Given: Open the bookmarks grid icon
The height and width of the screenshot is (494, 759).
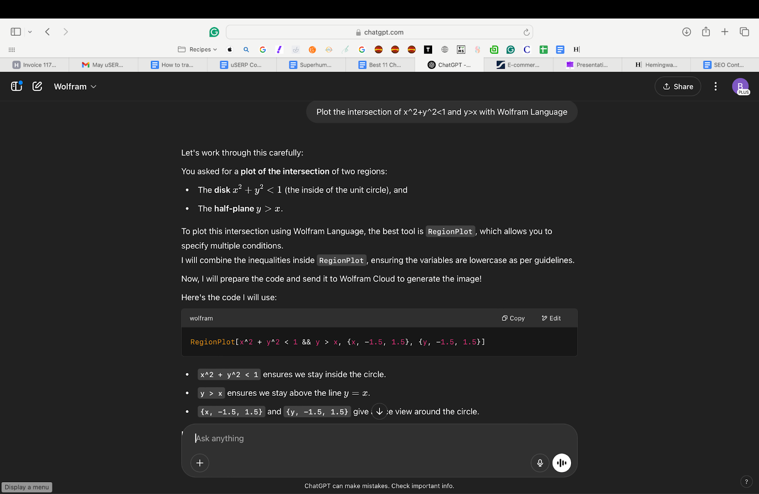Looking at the screenshot, I should 12,49.
